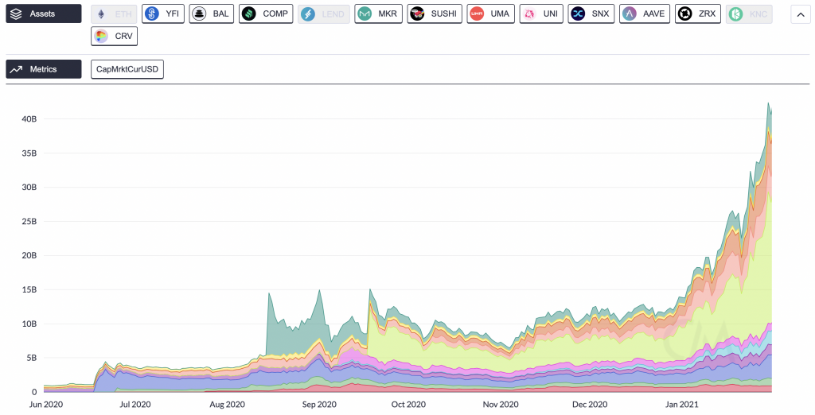Image resolution: width=815 pixels, height=415 pixels.
Task: Click the Jan 2021 x-axis label
Action: point(682,404)
